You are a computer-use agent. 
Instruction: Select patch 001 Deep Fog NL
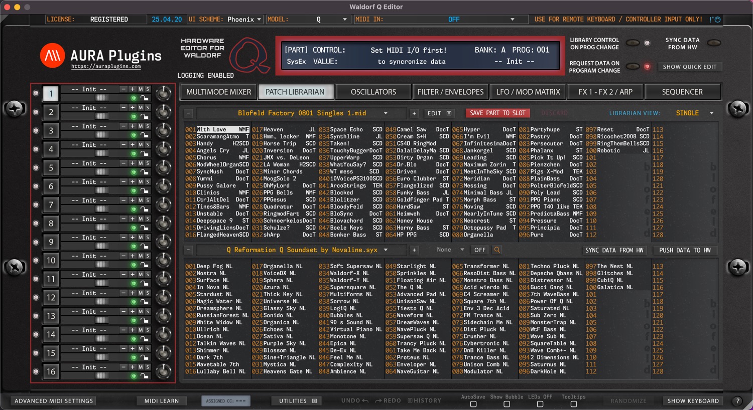[x=217, y=266]
